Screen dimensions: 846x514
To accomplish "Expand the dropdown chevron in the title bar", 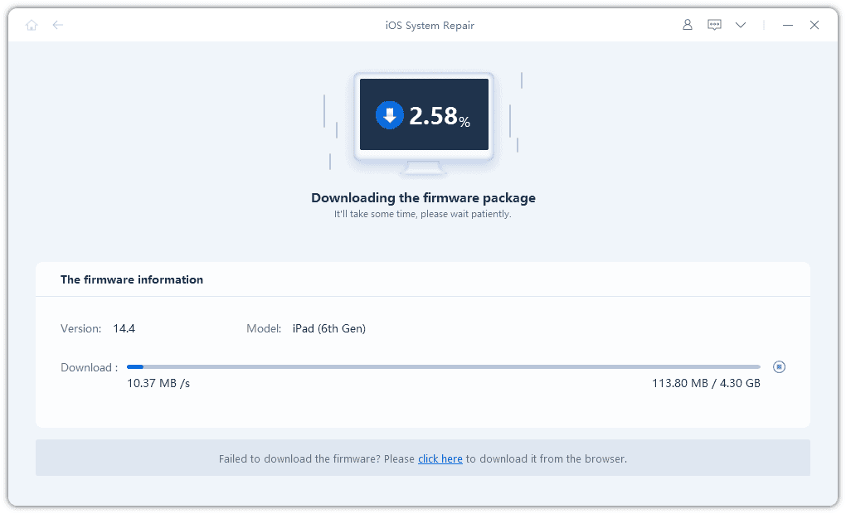I will tap(740, 25).
